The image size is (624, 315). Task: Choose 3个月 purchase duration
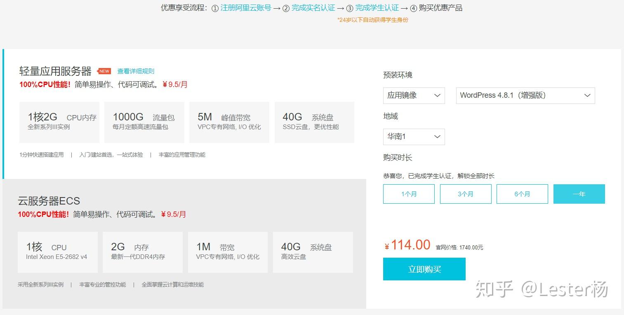click(x=466, y=194)
